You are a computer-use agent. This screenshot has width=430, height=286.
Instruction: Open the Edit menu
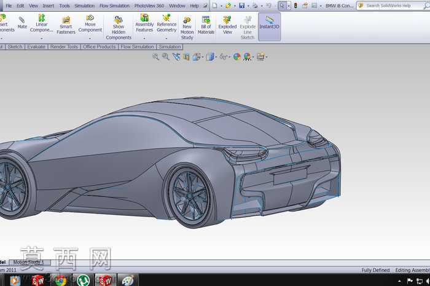[x=20, y=6]
